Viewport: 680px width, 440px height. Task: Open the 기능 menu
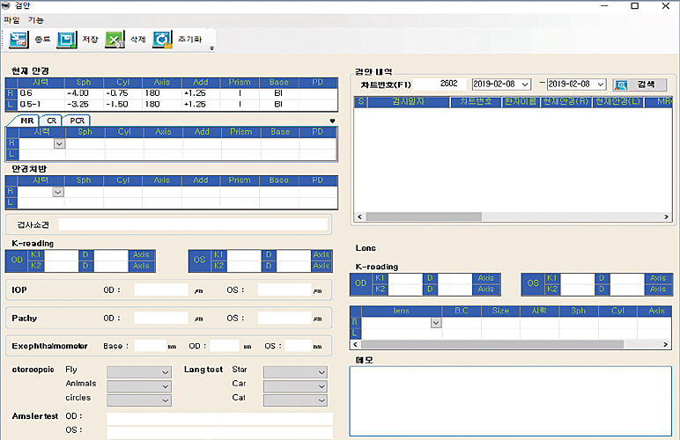point(36,20)
